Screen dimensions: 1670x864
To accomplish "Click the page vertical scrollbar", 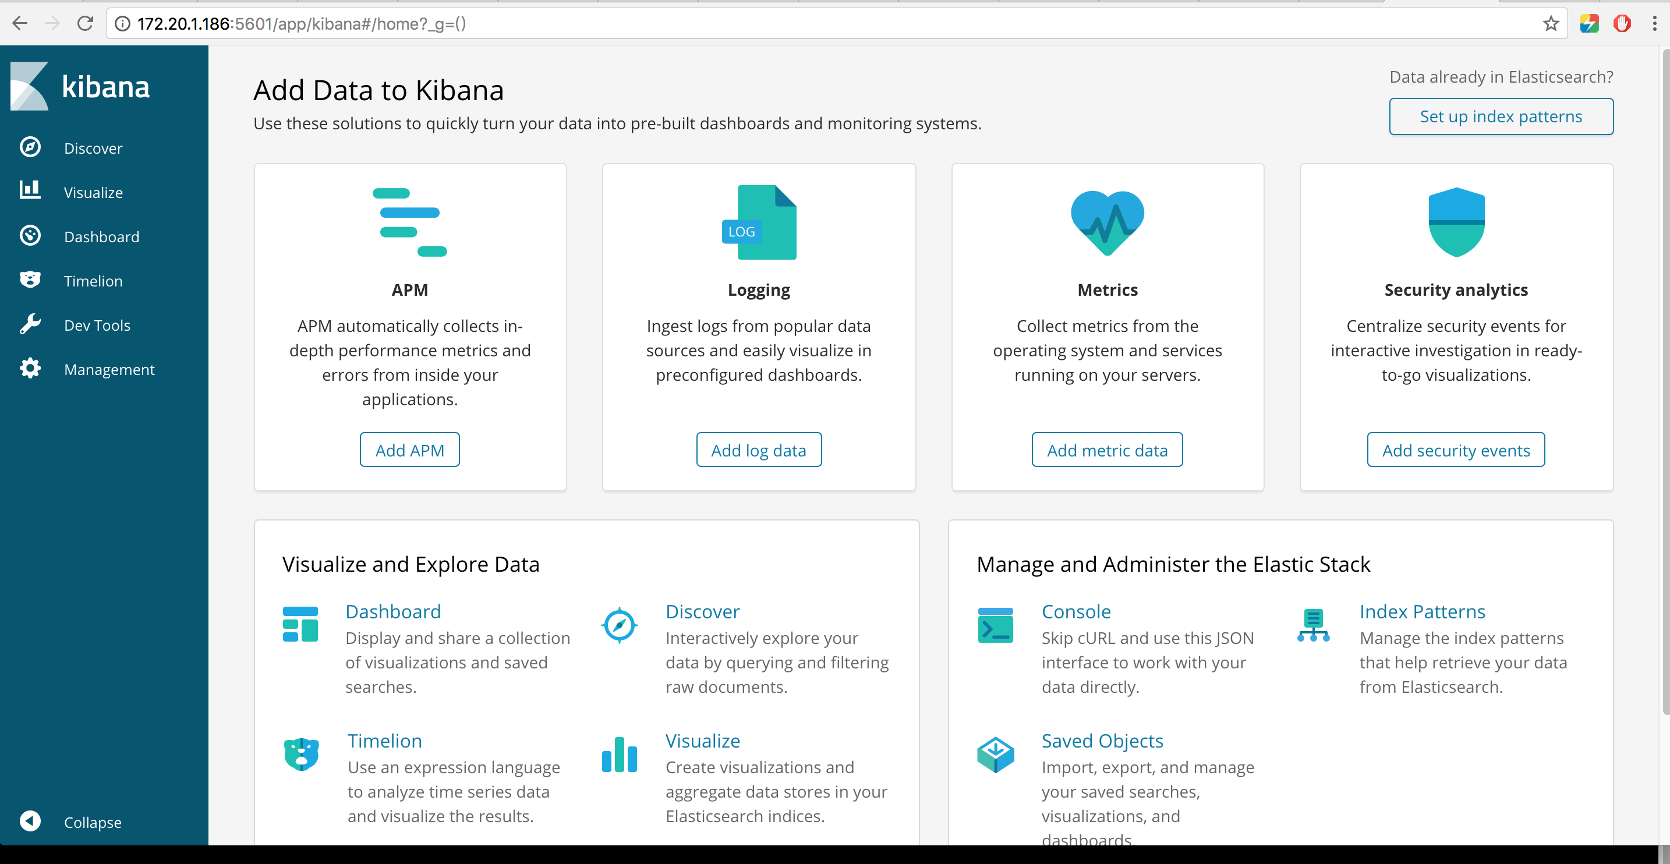I will [x=1665, y=383].
